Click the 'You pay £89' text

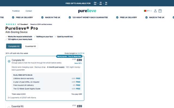77,94
